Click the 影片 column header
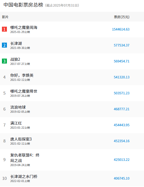The height and width of the screenshot is (187, 144). (x=5, y=17)
